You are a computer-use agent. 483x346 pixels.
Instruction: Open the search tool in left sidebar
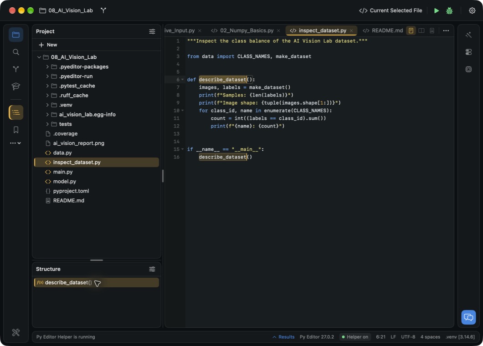(x=15, y=52)
